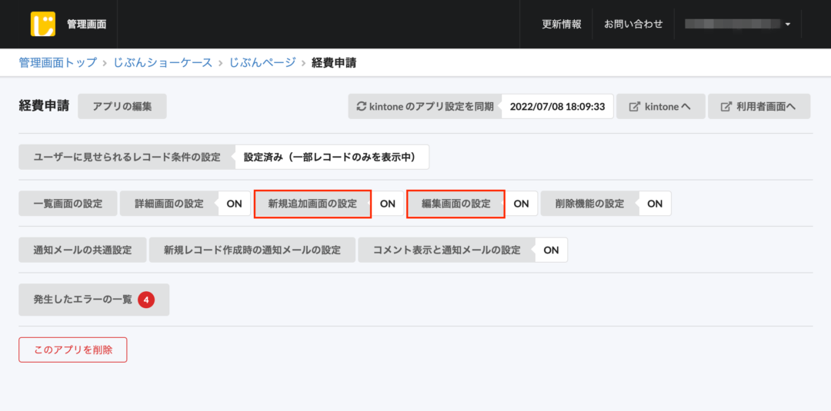The height and width of the screenshot is (411, 831).
Task: Open 一覧画面の設定 settings
Action: click(x=68, y=204)
